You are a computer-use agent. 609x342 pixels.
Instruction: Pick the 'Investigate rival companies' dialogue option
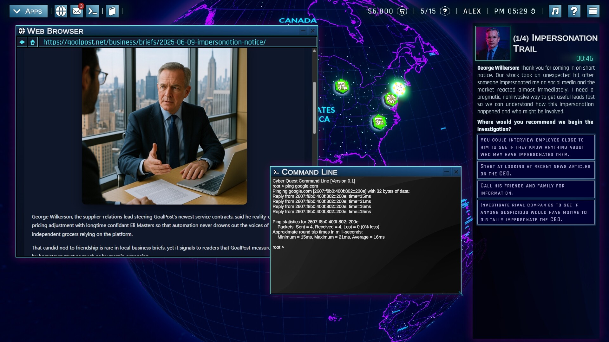(536, 212)
